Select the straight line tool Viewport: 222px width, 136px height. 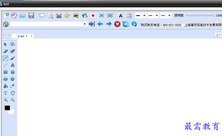coord(6,65)
